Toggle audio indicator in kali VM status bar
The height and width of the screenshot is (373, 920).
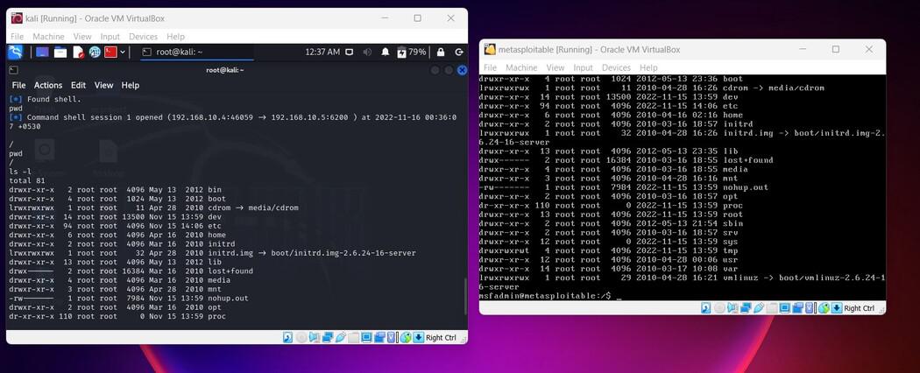coord(314,337)
